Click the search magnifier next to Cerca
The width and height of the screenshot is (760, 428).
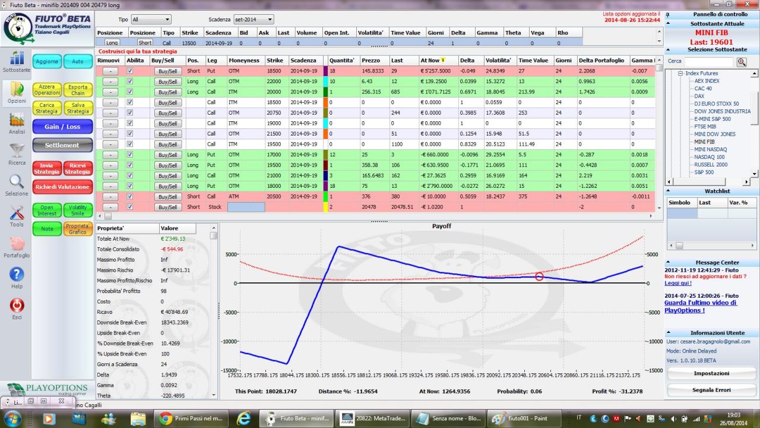741,61
